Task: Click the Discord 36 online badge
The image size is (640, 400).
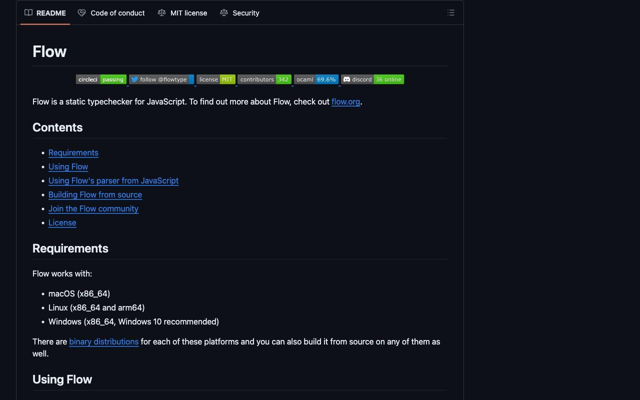Action: click(x=372, y=79)
